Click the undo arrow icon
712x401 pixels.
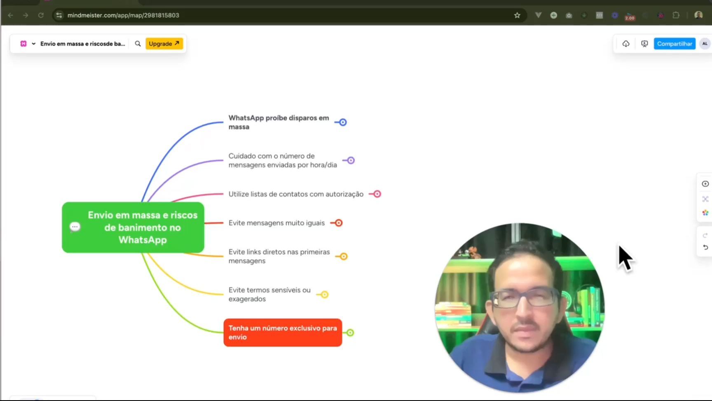click(705, 247)
